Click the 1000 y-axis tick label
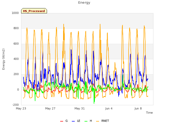Image resolution: width=169 pixels, height=126 pixels. pyautogui.click(x=15, y=13)
